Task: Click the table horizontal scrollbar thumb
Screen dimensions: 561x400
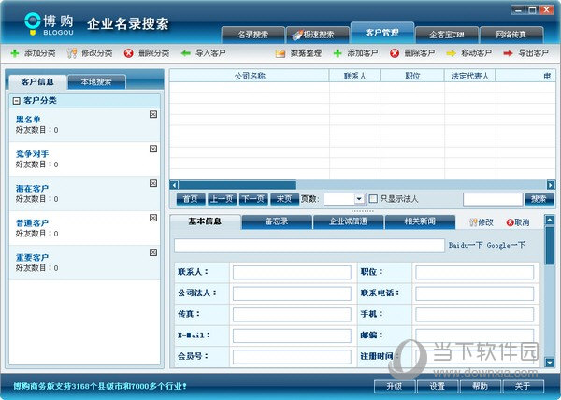Action: (x=237, y=185)
